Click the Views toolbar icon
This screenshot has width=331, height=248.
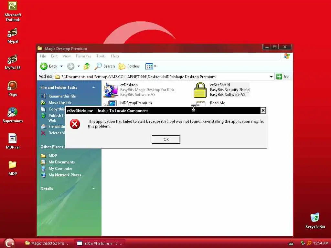(149, 66)
